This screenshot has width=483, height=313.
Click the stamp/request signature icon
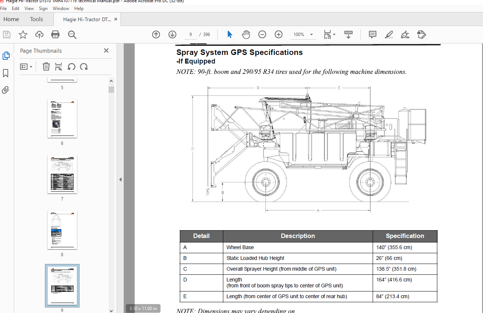422,35
